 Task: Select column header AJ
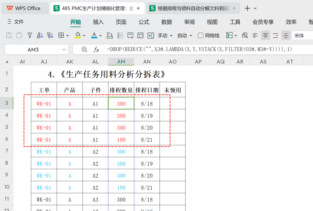(44, 62)
